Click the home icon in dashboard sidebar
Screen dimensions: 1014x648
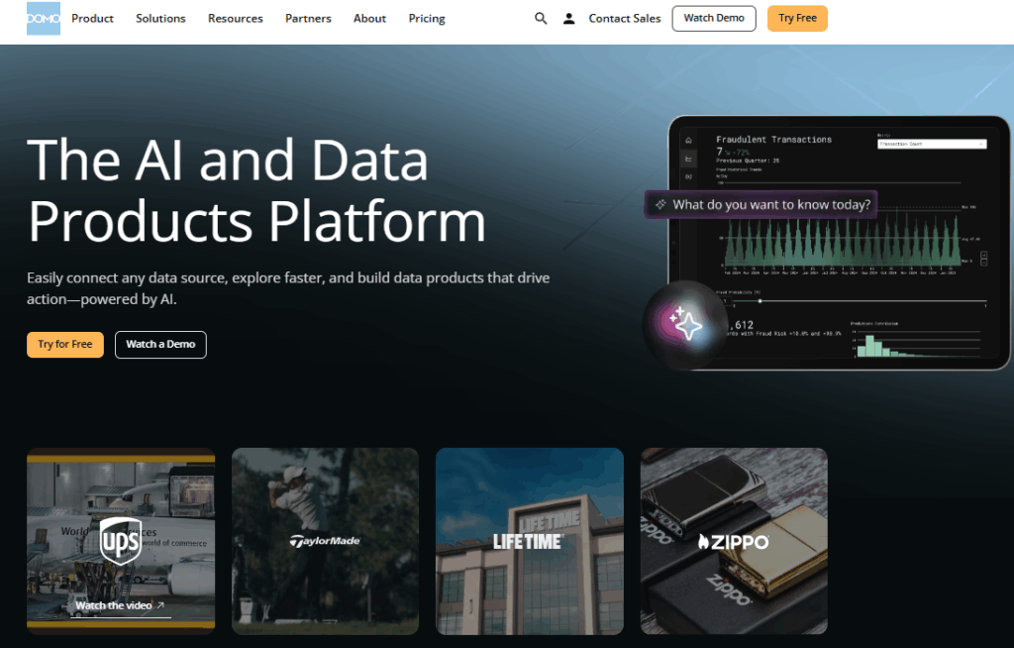(x=689, y=141)
